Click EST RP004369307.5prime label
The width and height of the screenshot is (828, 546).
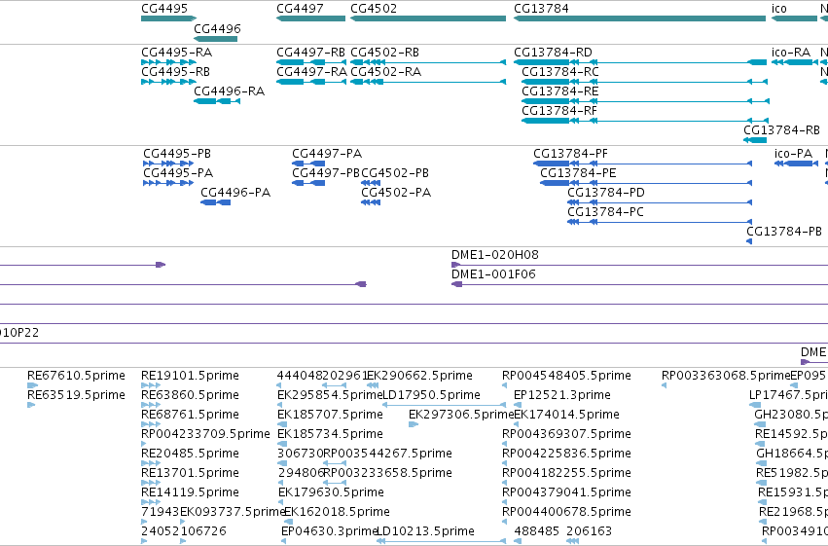pyautogui.click(x=566, y=434)
